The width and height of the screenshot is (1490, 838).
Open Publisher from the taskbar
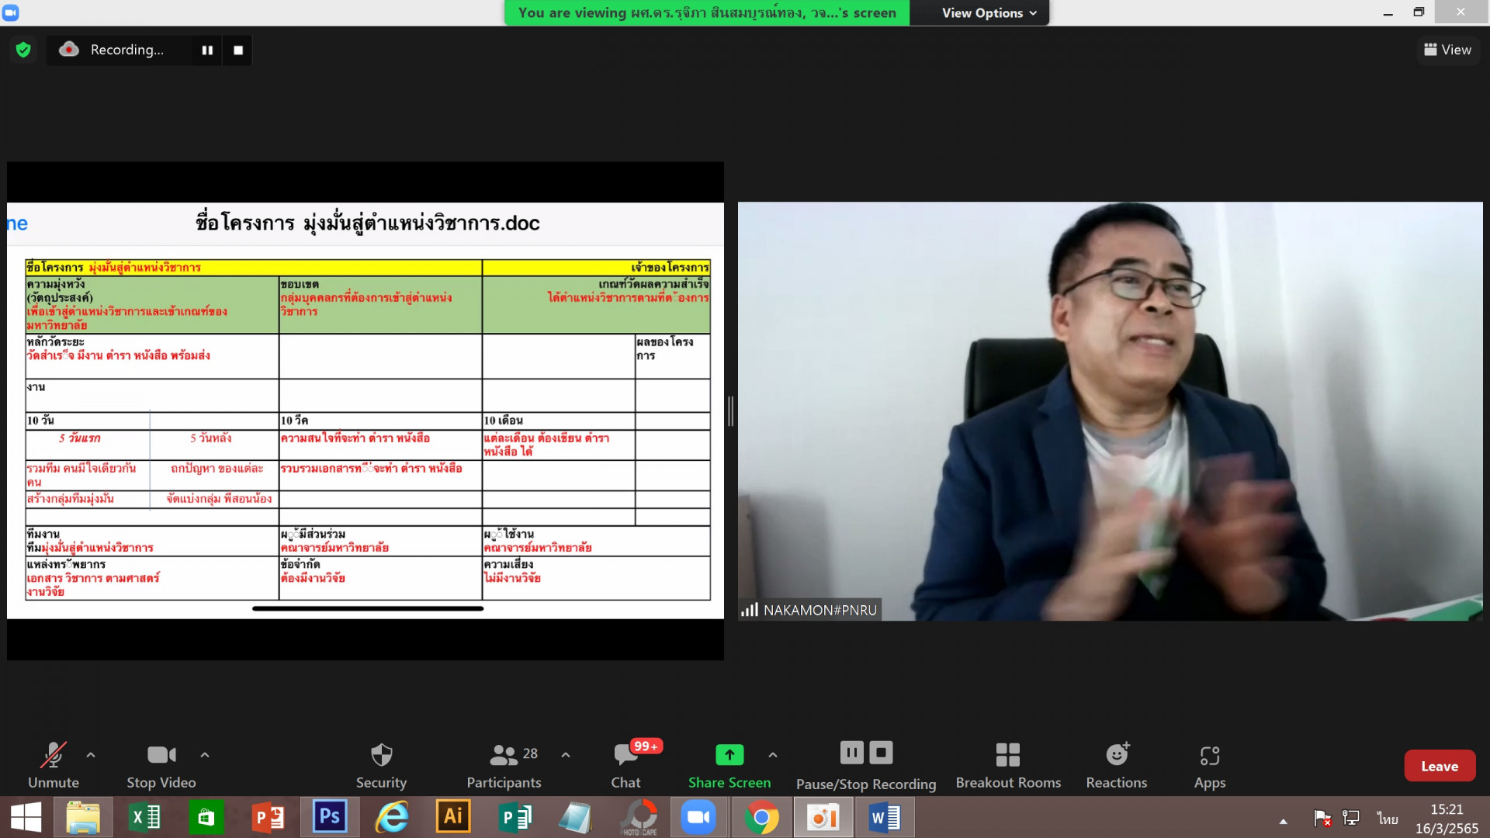pyautogui.click(x=515, y=817)
